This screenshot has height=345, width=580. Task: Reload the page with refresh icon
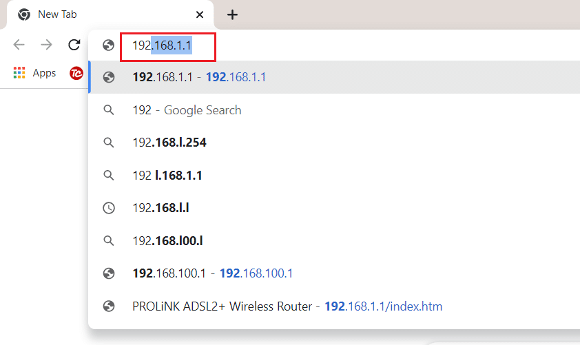pos(74,45)
